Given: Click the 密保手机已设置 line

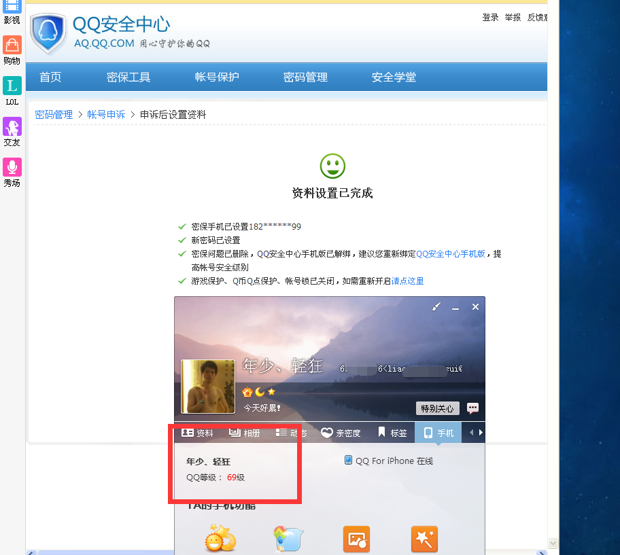Looking at the screenshot, I should click(x=246, y=227).
